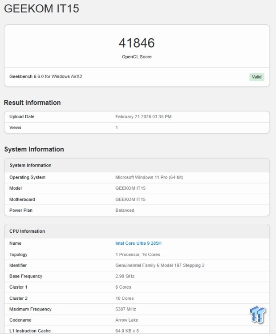Click Microsoft Windows 11 Pro (64-bit) value

click(x=149, y=178)
